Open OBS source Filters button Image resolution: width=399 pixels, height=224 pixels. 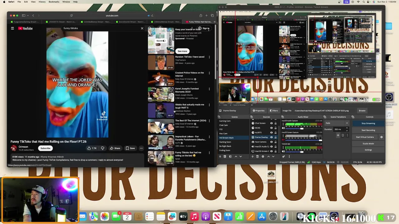pyautogui.click(x=274, y=110)
